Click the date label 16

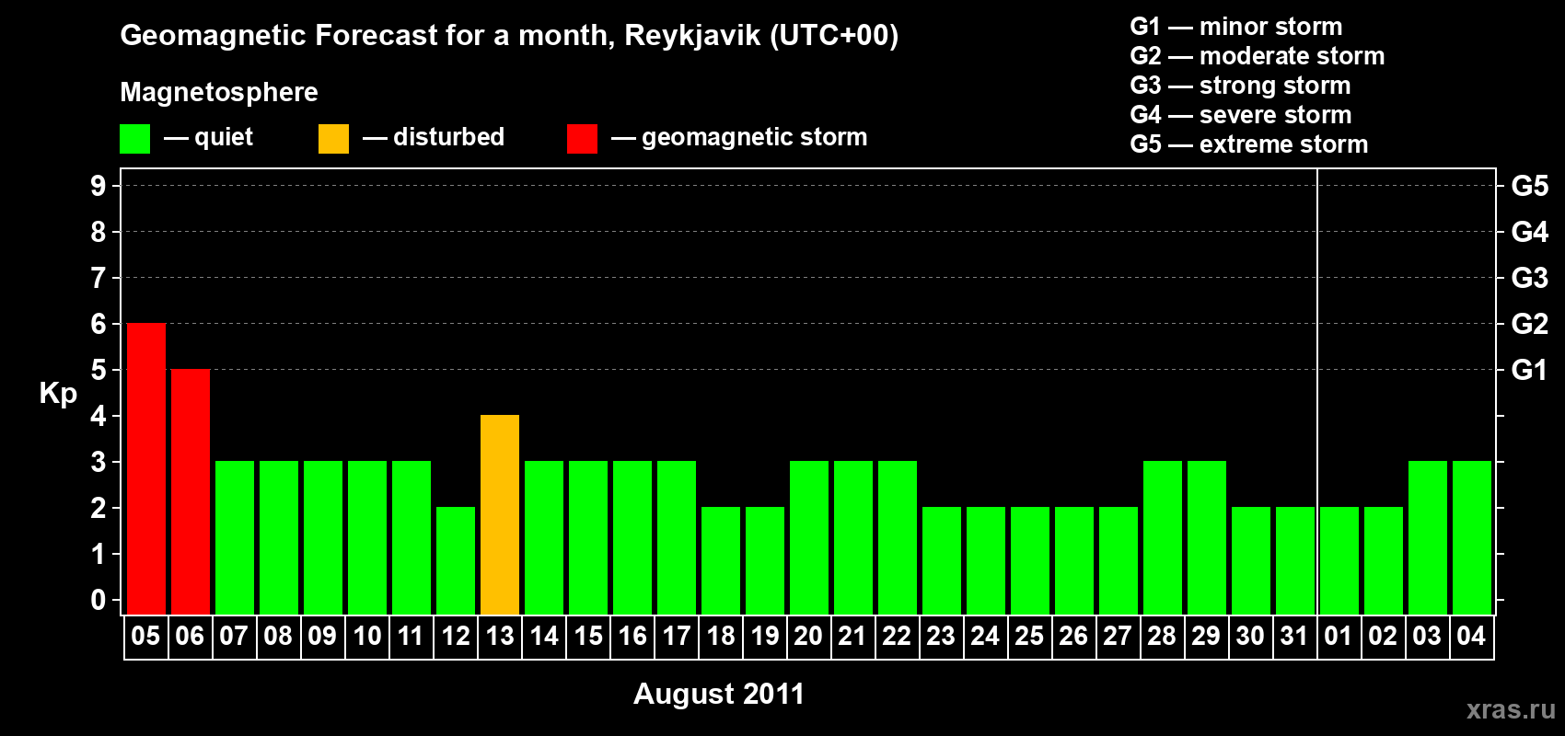coord(632,637)
